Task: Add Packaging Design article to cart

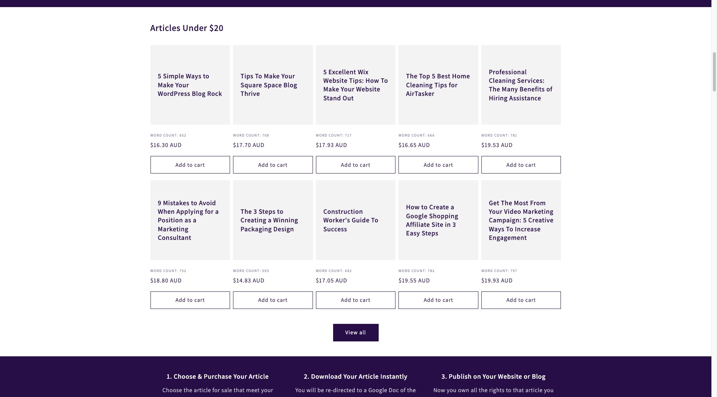Action: point(273,300)
